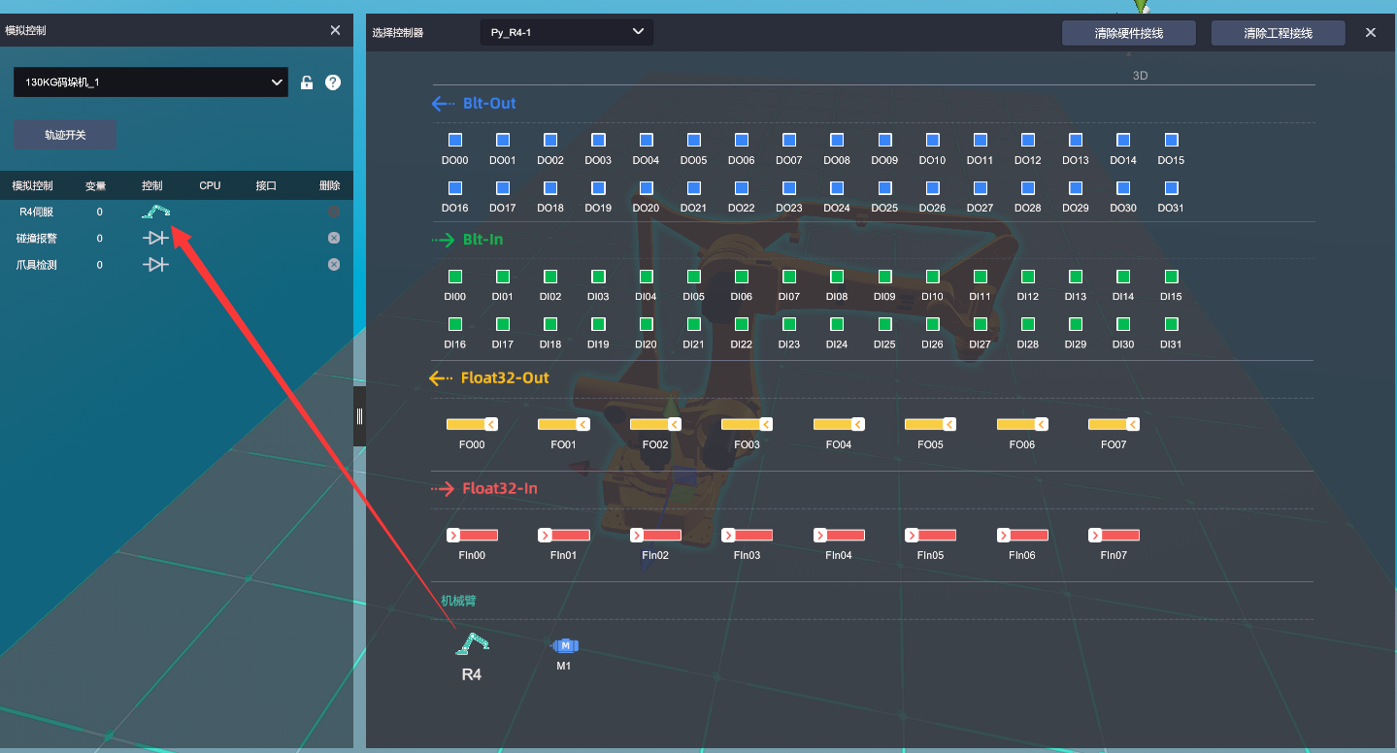Toggle the DO10 output port
The image size is (1397, 753).
pyautogui.click(x=932, y=141)
